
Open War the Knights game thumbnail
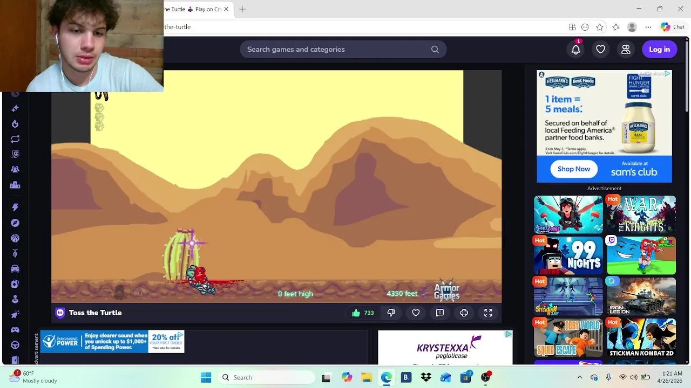pos(641,214)
